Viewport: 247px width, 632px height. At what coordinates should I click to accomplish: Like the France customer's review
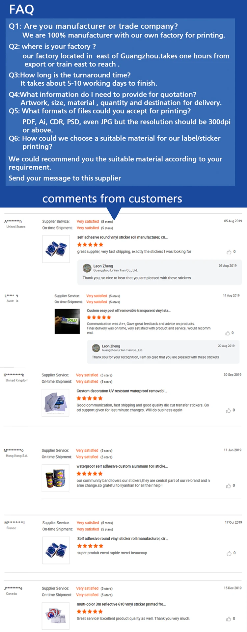tap(229, 553)
